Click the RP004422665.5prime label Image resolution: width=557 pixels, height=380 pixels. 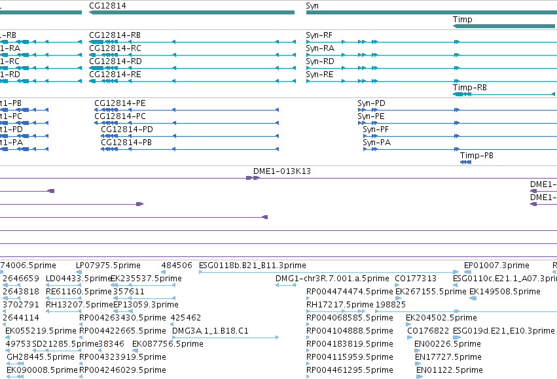(x=122, y=331)
